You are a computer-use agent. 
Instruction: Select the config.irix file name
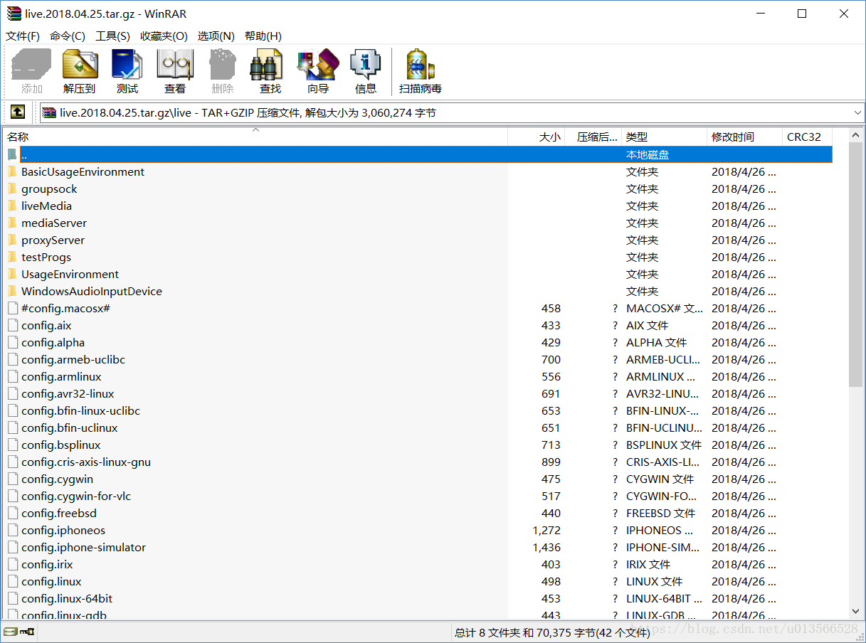[47, 564]
